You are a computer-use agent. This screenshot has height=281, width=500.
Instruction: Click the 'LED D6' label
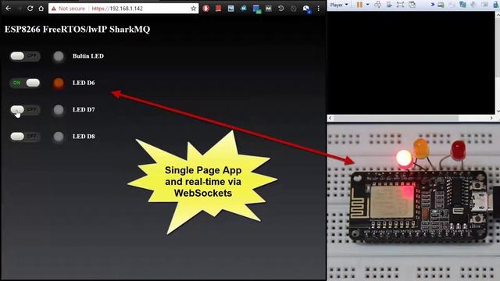(x=84, y=83)
